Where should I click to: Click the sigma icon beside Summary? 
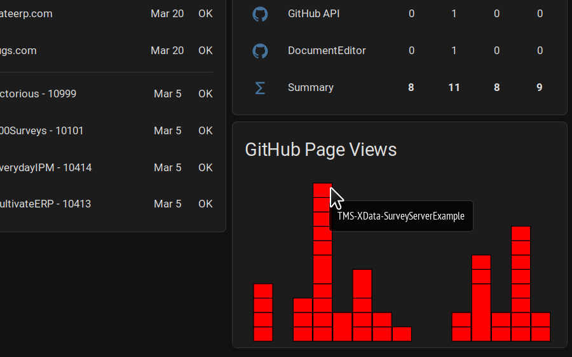(260, 88)
